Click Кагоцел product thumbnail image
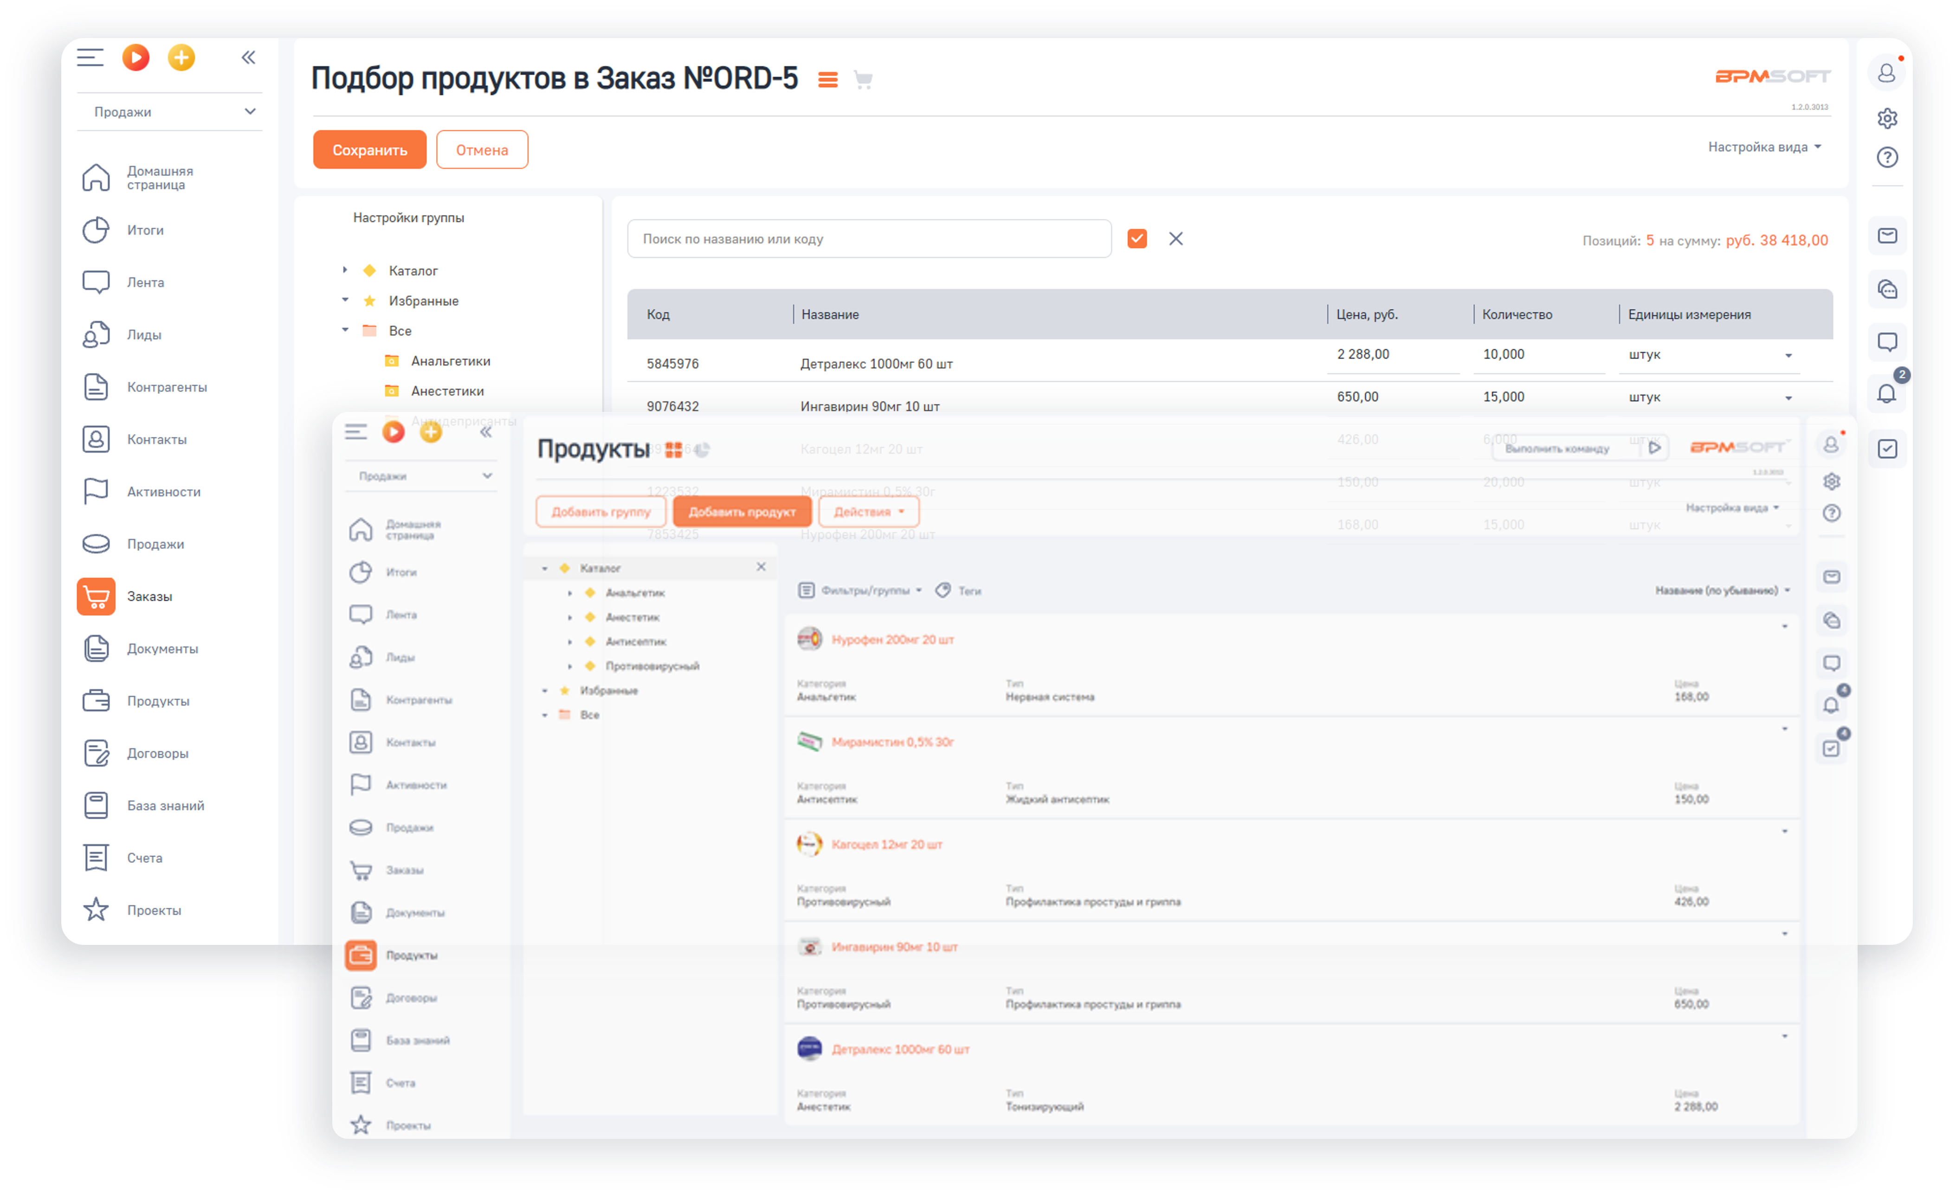This screenshot has height=1194, width=1956. point(809,843)
